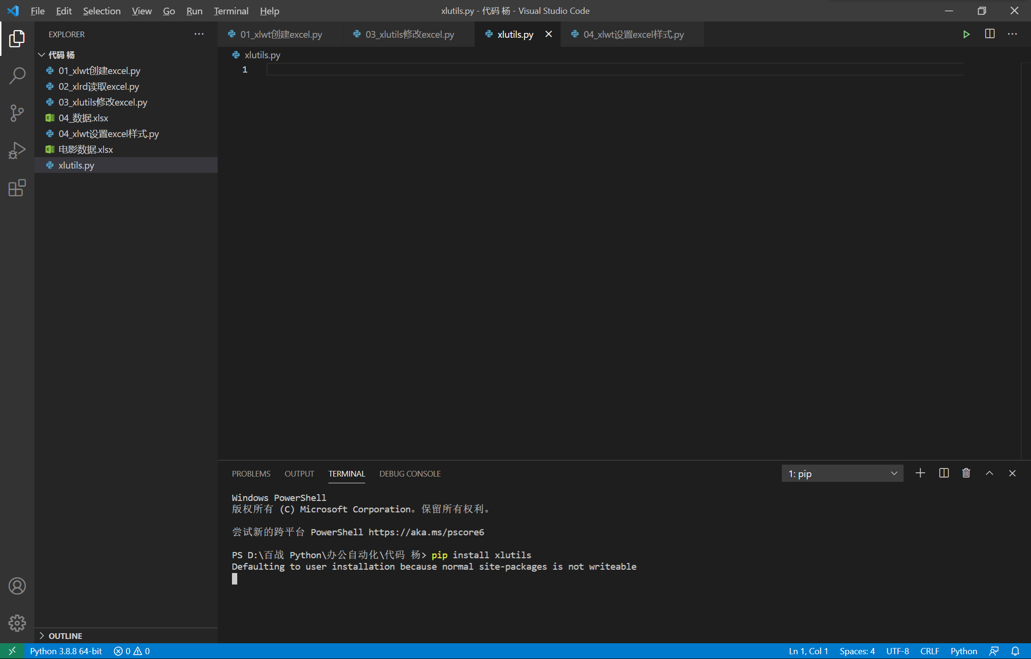Image resolution: width=1031 pixels, height=659 pixels.
Task: Open the Accounts menu icon
Action: click(17, 586)
